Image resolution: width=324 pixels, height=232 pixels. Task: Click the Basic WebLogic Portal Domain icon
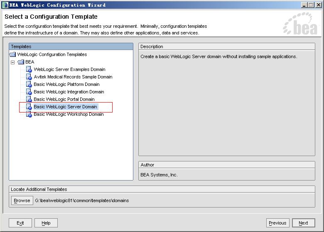click(29, 99)
